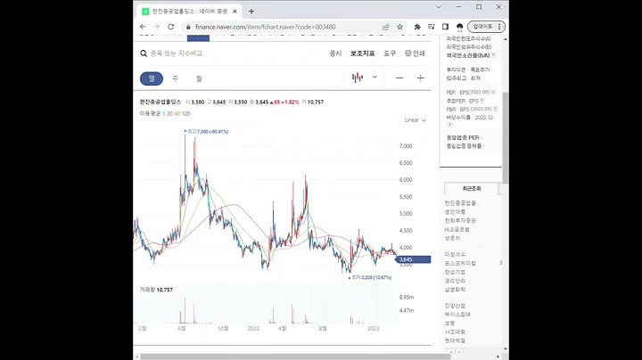Click next page arrow under recent list
The image size is (642, 360).
click(459, 352)
